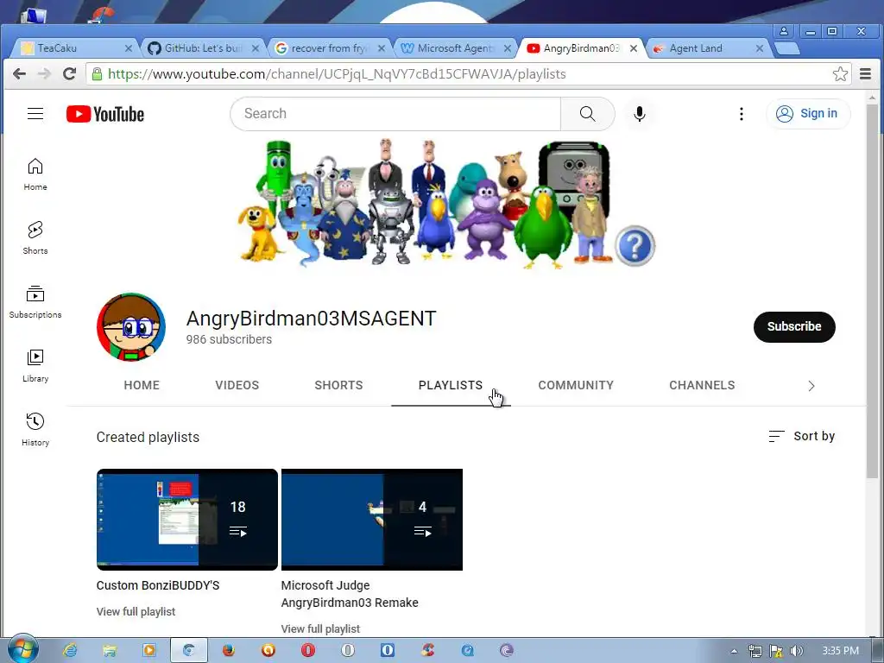Viewport: 884px width, 663px height.
Task: Open Library in the left sidebar
Action: [35, 365]
